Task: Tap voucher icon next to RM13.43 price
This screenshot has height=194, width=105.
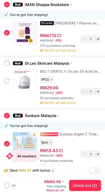Action: (61, 151)
